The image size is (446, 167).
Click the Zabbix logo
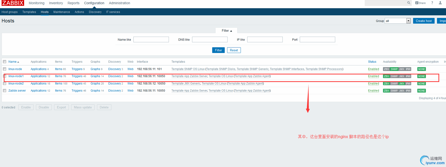13,3
